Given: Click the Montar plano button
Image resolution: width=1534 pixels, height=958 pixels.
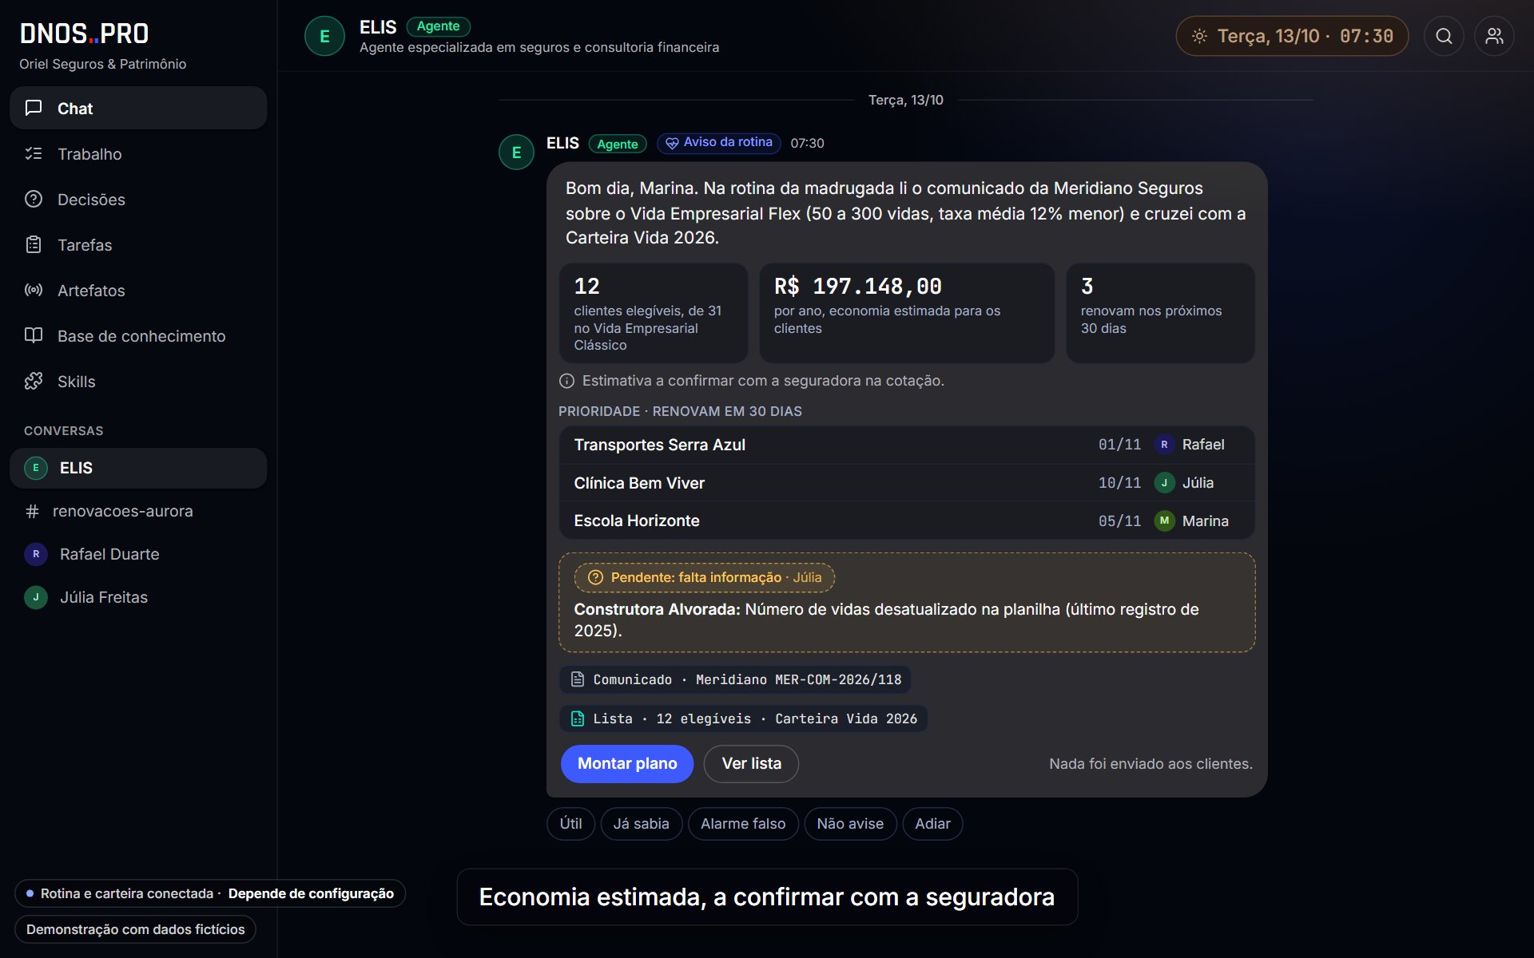Looking at the screenshot, I should (627, 764).
